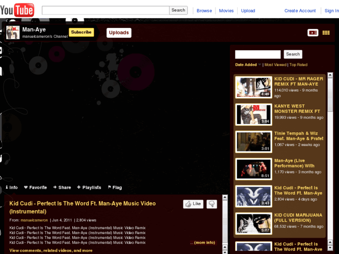Click the thumbs-down dislike button
339x254 pixels.
tap(212, 204)
